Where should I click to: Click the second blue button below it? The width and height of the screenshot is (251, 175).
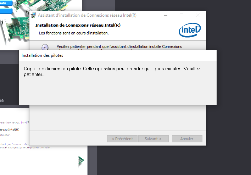point(6,11)
